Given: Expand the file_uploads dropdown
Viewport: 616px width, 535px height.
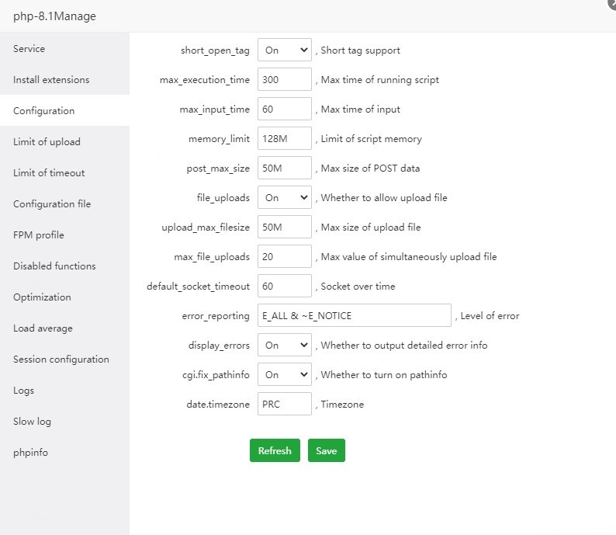Looking at the screenshot, I should (284, 198).
